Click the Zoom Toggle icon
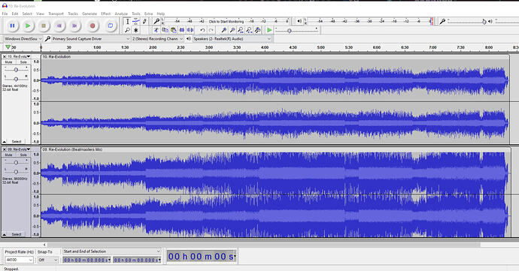Image resolution: width=519 pixels, height=271 pixels. tap(257, 30)
